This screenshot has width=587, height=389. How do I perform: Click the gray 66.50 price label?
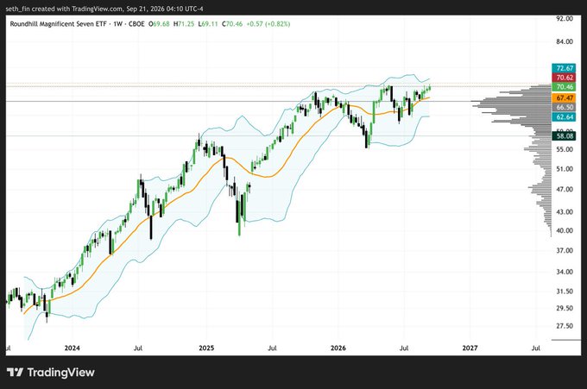pos(565,107)
